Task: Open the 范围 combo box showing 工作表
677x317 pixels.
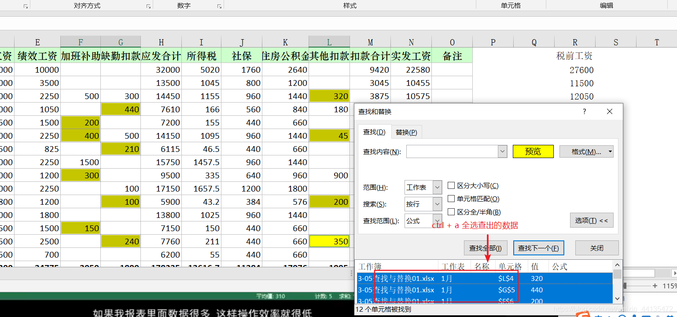Action: pos(423,187)
